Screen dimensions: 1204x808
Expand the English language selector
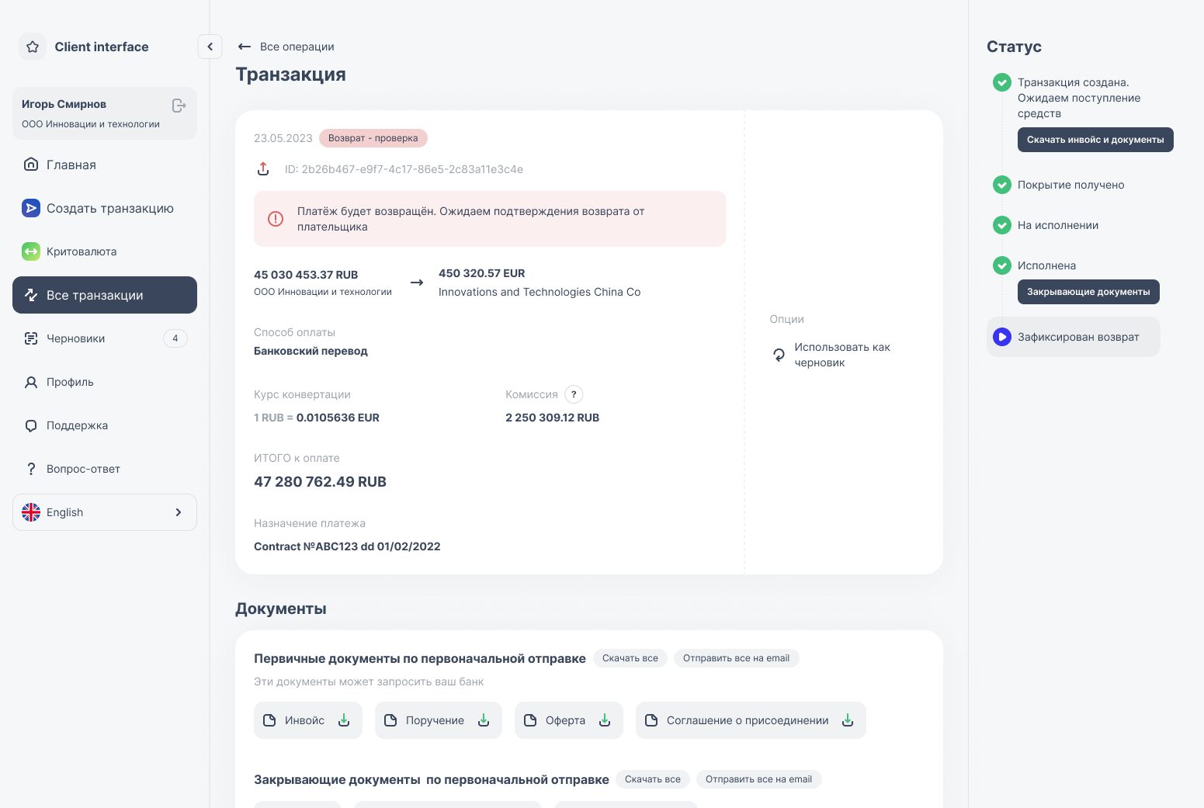(x=105, y=512)
